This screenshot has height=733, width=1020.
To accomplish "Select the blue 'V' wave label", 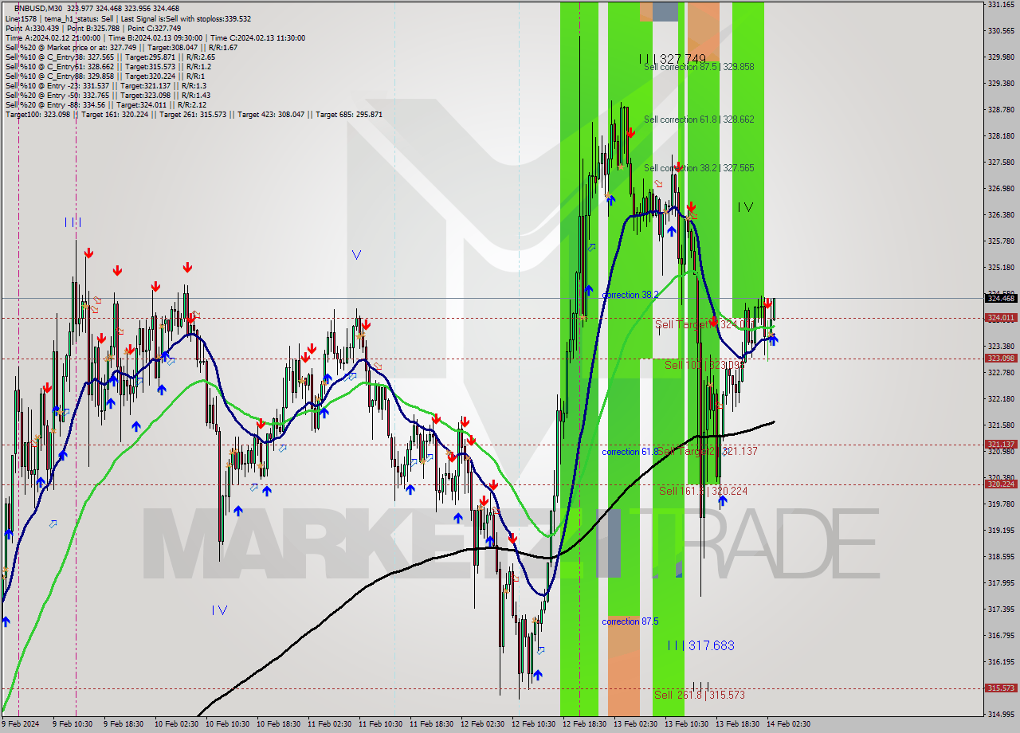I will 356,255.
